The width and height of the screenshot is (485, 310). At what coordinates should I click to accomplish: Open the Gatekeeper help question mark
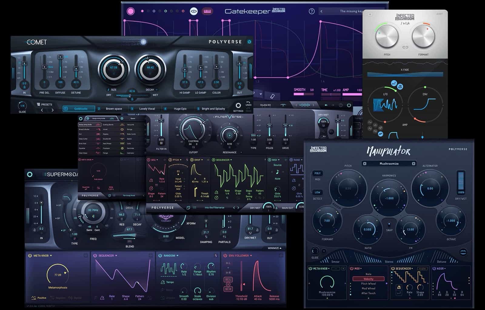click(311, 11)
